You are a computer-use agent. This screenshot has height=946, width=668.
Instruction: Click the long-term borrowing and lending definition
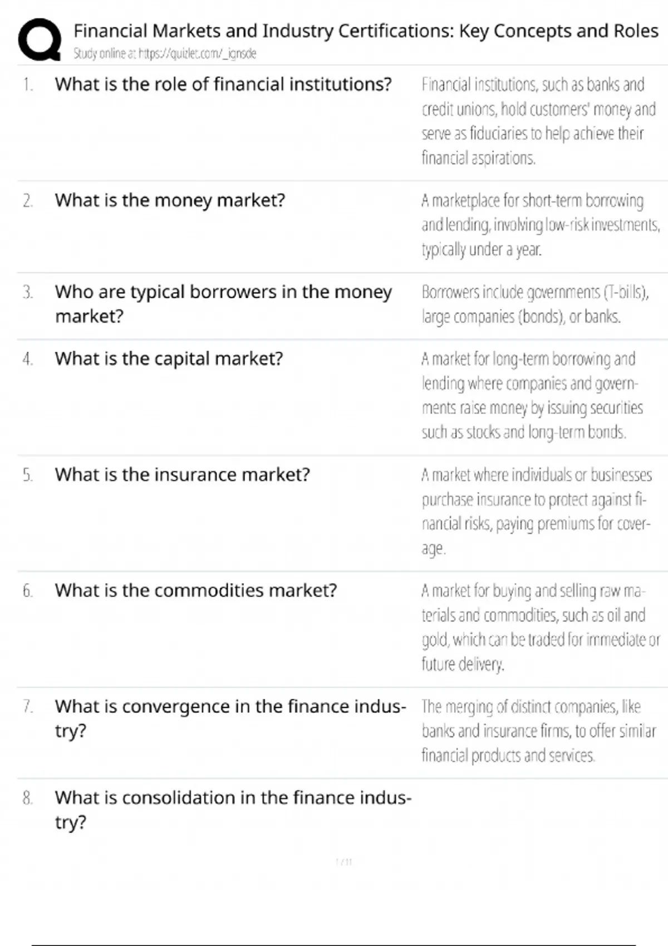[532, 395]
